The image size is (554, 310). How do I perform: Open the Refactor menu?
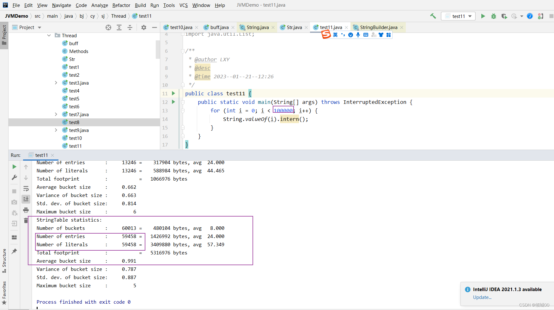(121, 5)
